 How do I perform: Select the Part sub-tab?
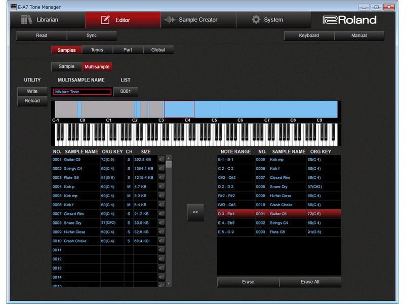point(128,50)
